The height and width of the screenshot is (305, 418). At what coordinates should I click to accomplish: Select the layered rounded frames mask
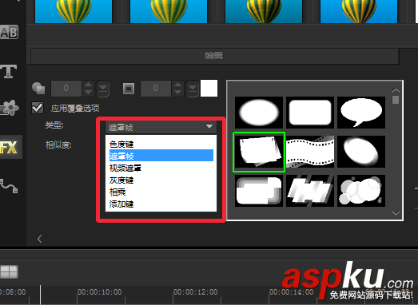click(259, 191)
